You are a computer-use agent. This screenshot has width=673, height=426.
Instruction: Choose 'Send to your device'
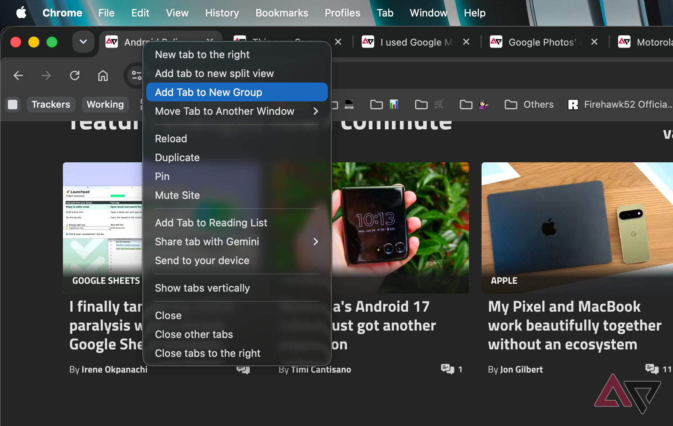(x=237, y=261)
